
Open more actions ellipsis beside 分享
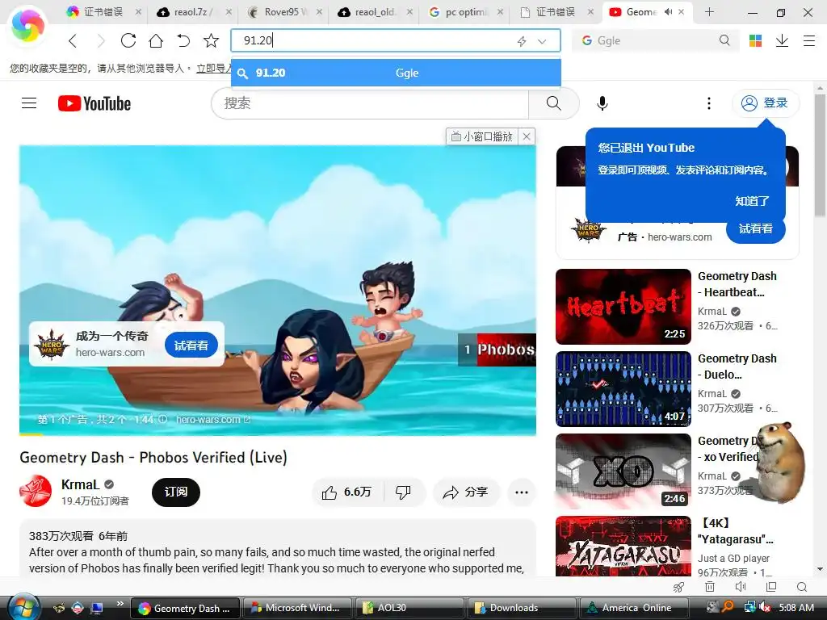pos(522,492)
